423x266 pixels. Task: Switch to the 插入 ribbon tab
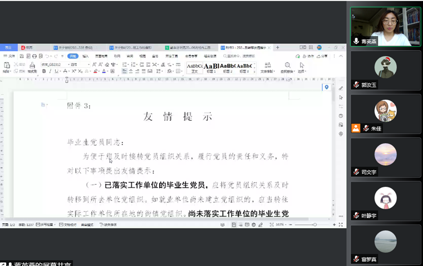coord(86,56)
